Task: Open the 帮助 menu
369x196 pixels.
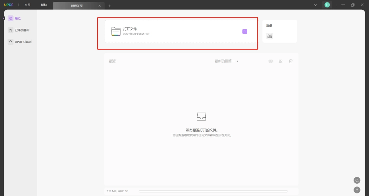Action: point(44,5)
